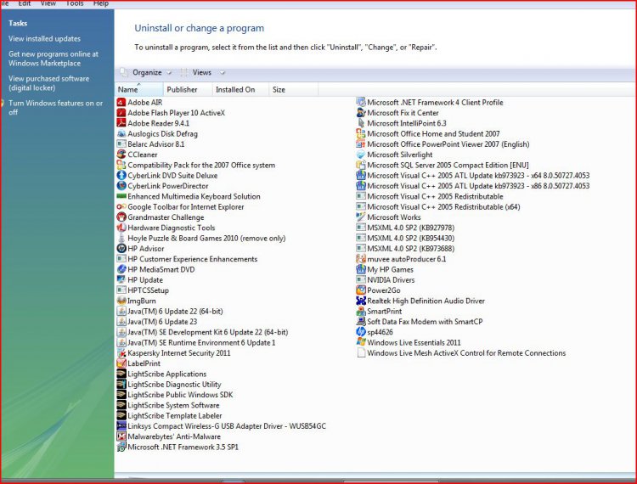Click the sp44626 HP icon
Viewport: 637px width, 484px height.
(x=361, y=332)
